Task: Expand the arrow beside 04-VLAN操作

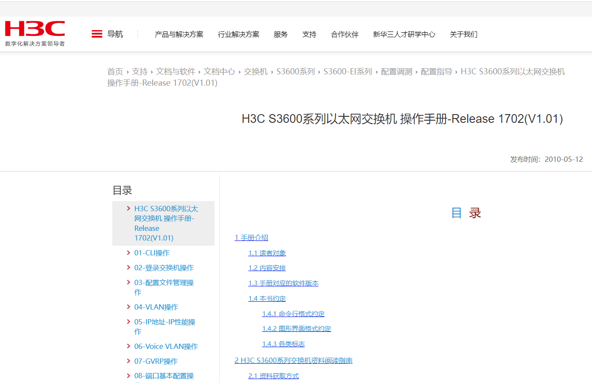Action: coord(128,307)
